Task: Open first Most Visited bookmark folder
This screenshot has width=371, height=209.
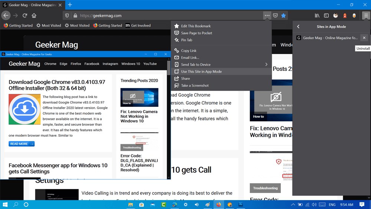Action: pyautogui.click(x=49, y=25)
